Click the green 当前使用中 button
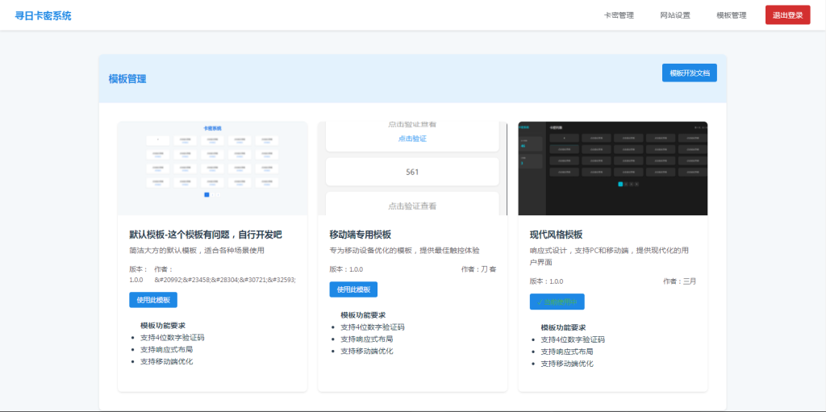 557,302
